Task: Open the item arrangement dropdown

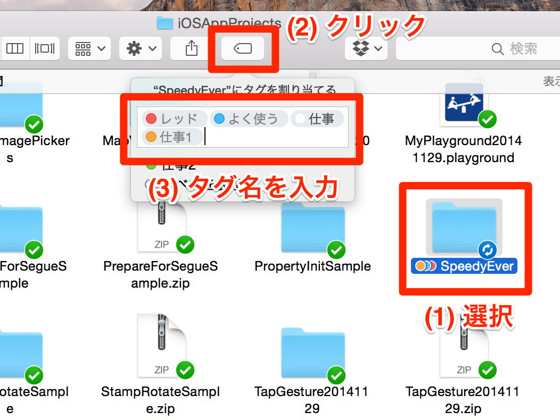Action: [89, 48]
